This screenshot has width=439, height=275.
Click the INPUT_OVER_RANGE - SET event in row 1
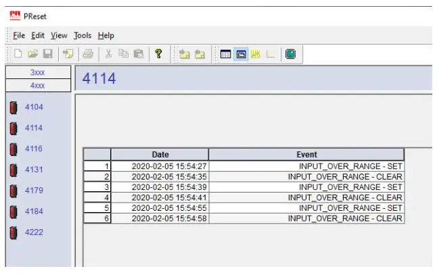pos(306,166)
